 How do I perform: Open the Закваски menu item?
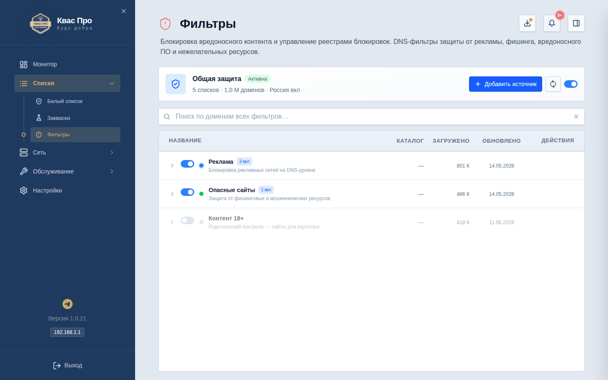pos(75,118)
